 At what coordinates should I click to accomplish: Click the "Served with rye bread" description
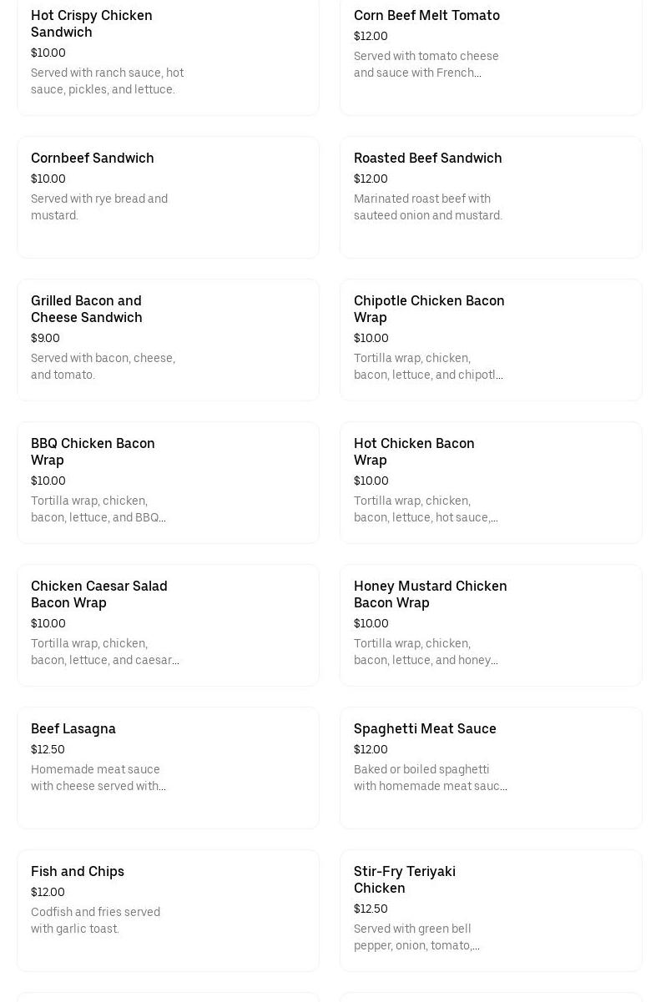pos(99,207)
